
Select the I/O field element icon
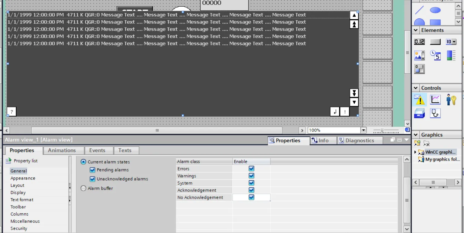click(419, 42)
